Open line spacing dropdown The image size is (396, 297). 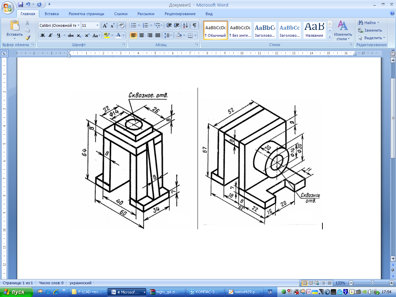click(x=168, y=35)
